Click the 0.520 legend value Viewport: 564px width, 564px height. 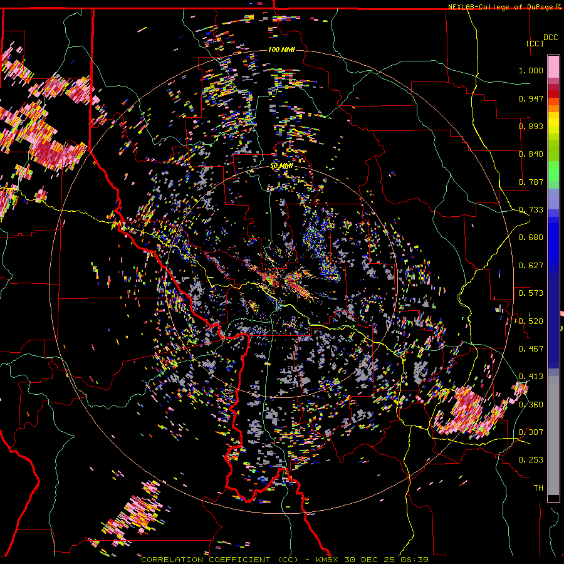(531, 321)
